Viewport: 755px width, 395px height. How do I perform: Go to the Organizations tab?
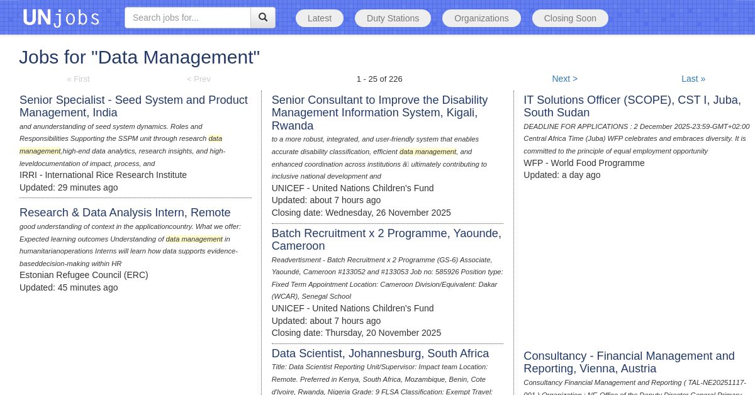point(481,18)
